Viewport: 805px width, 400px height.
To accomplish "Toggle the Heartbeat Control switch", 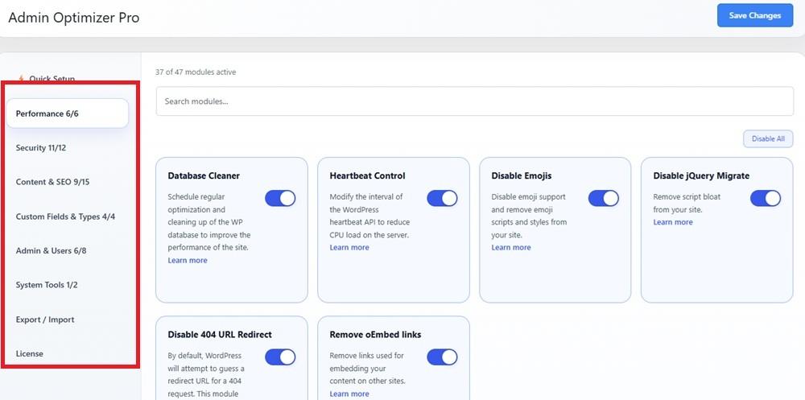I will [x=442, y=198].
